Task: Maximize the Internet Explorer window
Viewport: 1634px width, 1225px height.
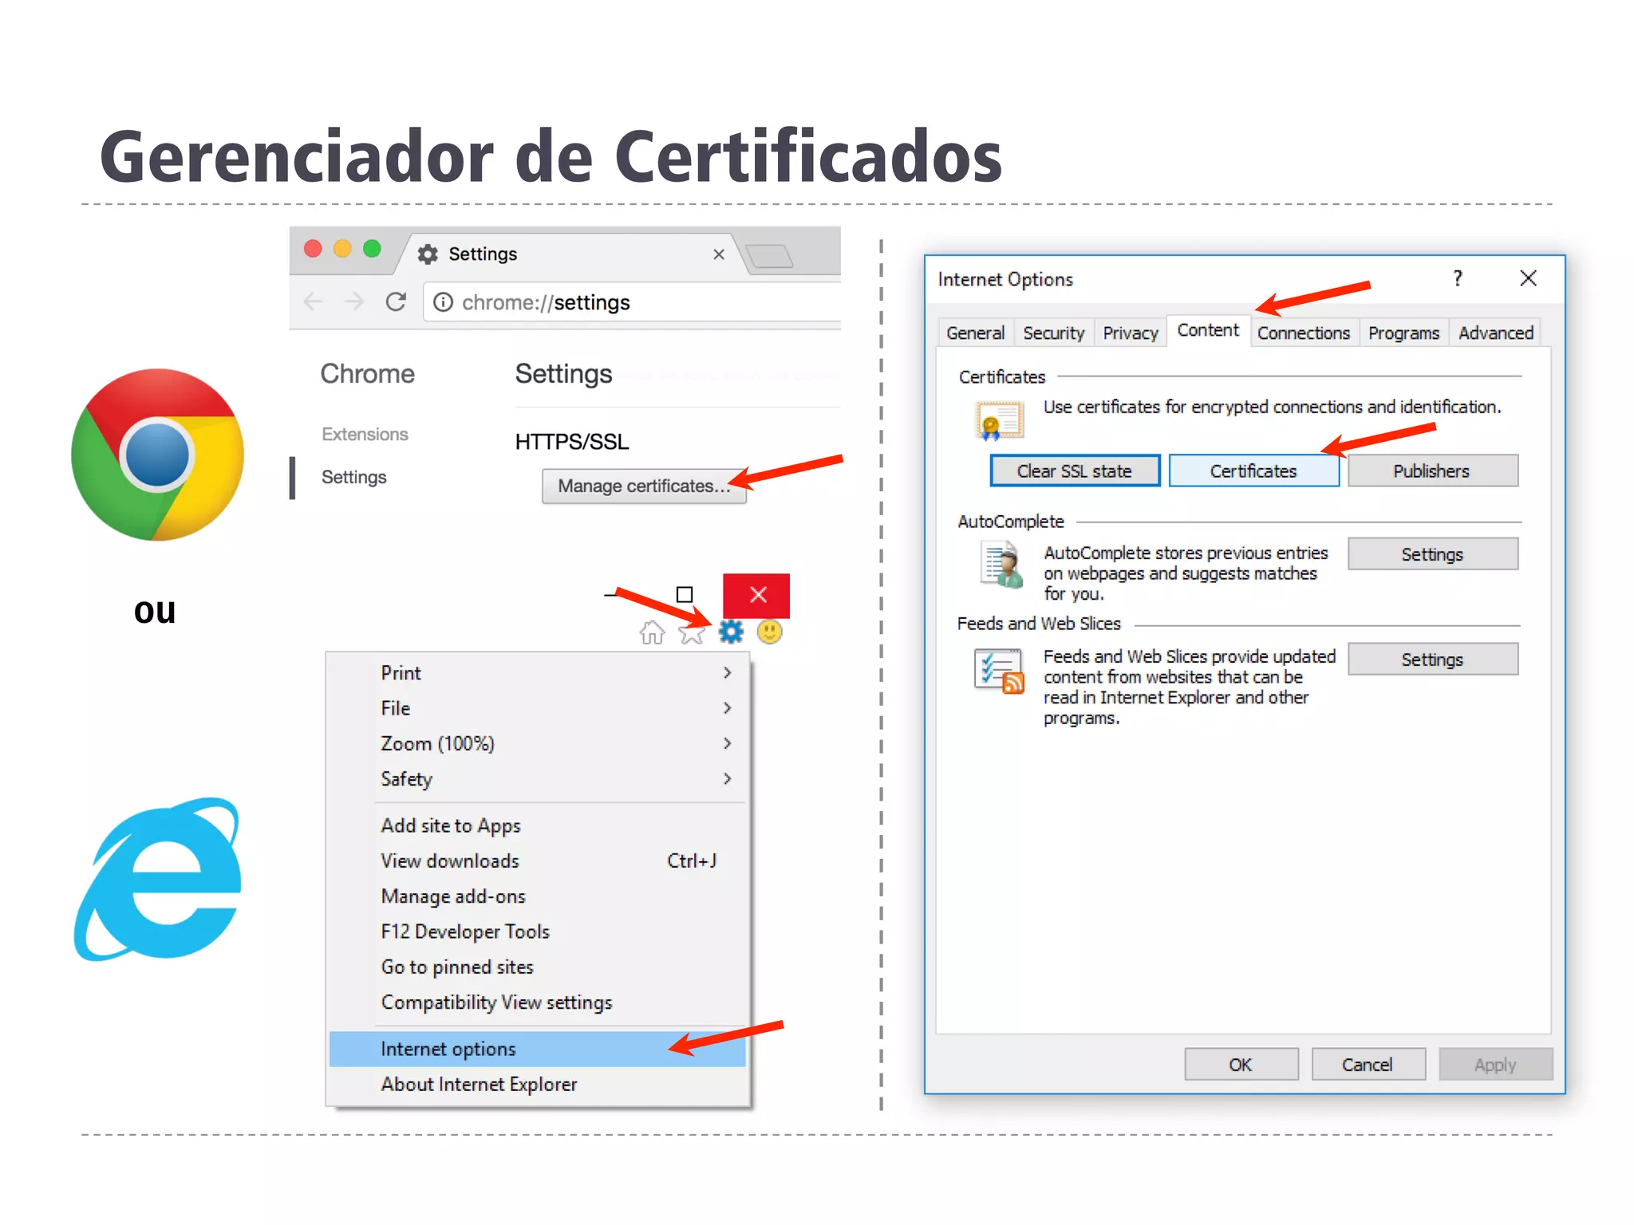Action: tap(685, 594)
